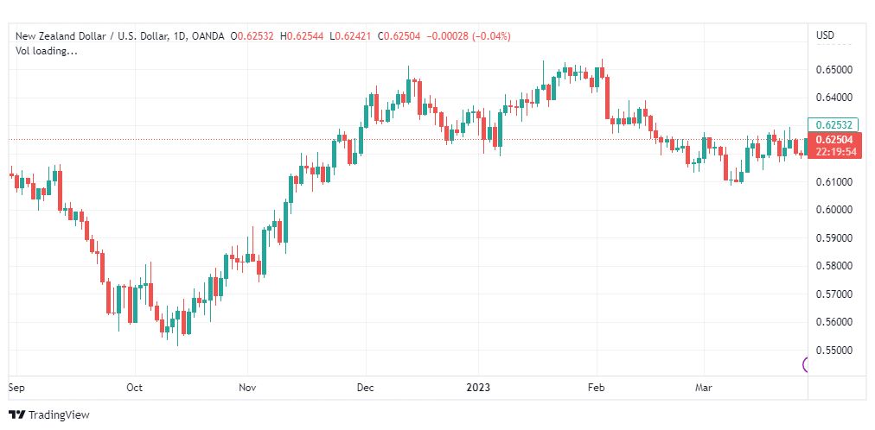Open the TradingView brand link
This screenshot has width=875, height=430.
[x=49, y=415]
